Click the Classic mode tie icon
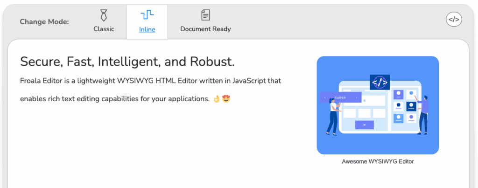Image resolution: width=478 pixels, height=188 pixels. point(104,15)
